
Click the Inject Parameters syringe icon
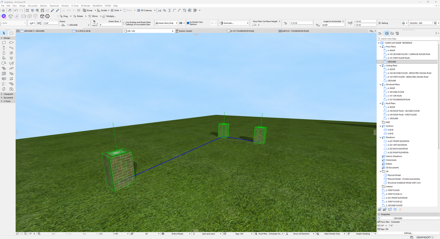click(x=58, y=11)
